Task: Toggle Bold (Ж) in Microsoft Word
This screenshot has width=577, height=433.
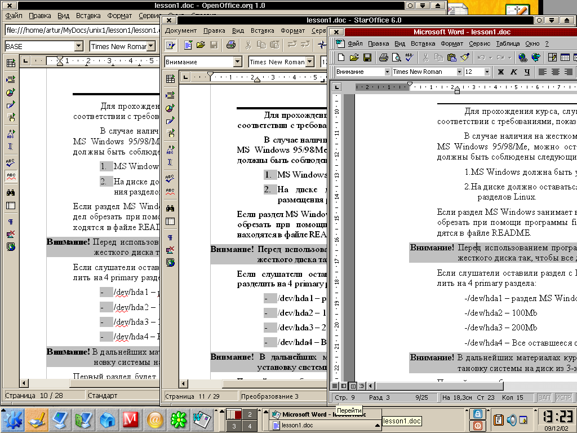Action: (501, 72)
